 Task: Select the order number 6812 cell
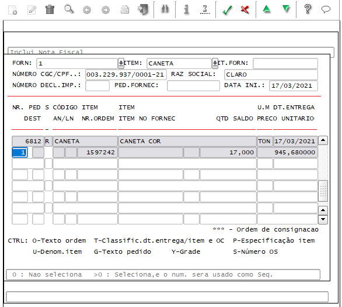tap(28, 141)
